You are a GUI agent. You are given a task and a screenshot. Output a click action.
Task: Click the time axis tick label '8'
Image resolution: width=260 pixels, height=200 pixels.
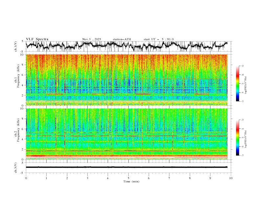(190, 178)
